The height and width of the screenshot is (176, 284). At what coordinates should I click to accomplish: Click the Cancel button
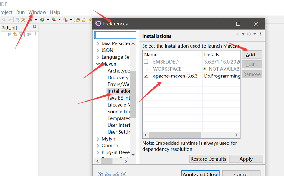click(241, 174)
